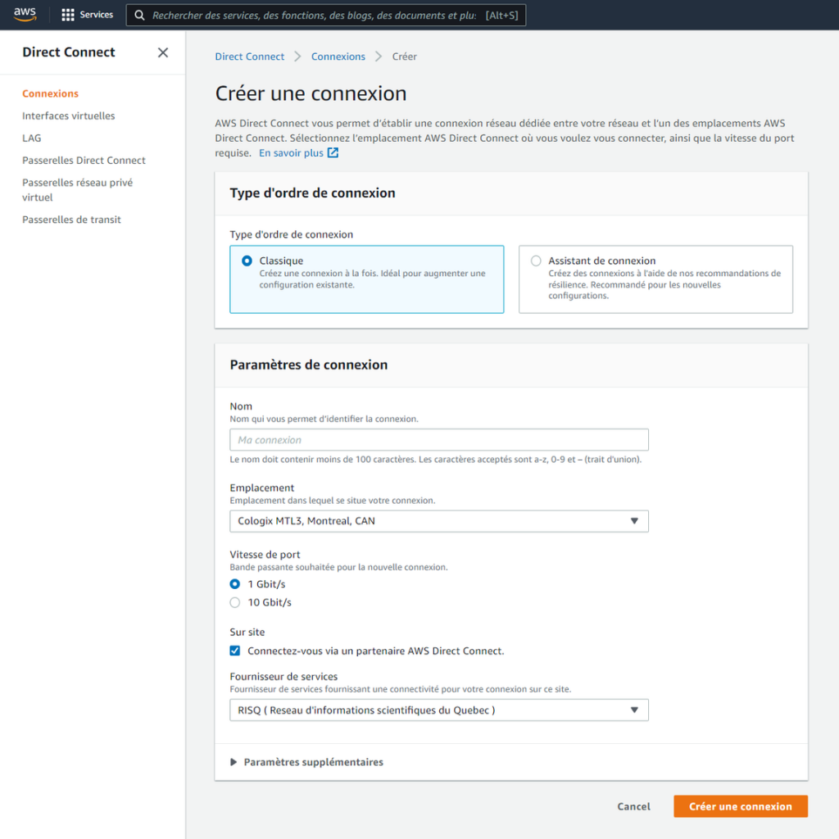Toggle the AWS Direct Connect partner checkbox
Viewport: 839px width, 839px height.
click(235, 651)
